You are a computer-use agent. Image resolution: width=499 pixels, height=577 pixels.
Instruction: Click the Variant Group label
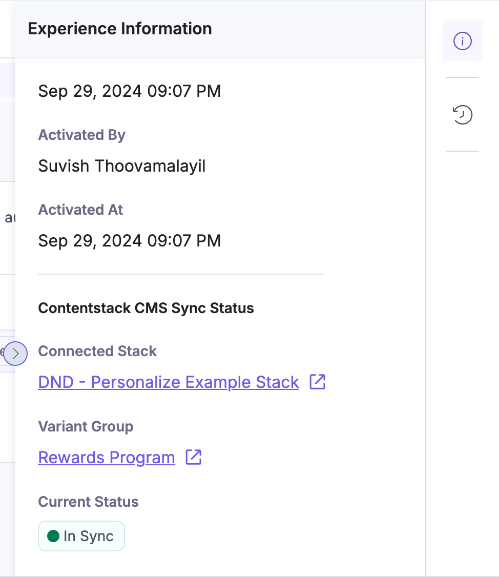pyautogui.click(x=86, y=426)
